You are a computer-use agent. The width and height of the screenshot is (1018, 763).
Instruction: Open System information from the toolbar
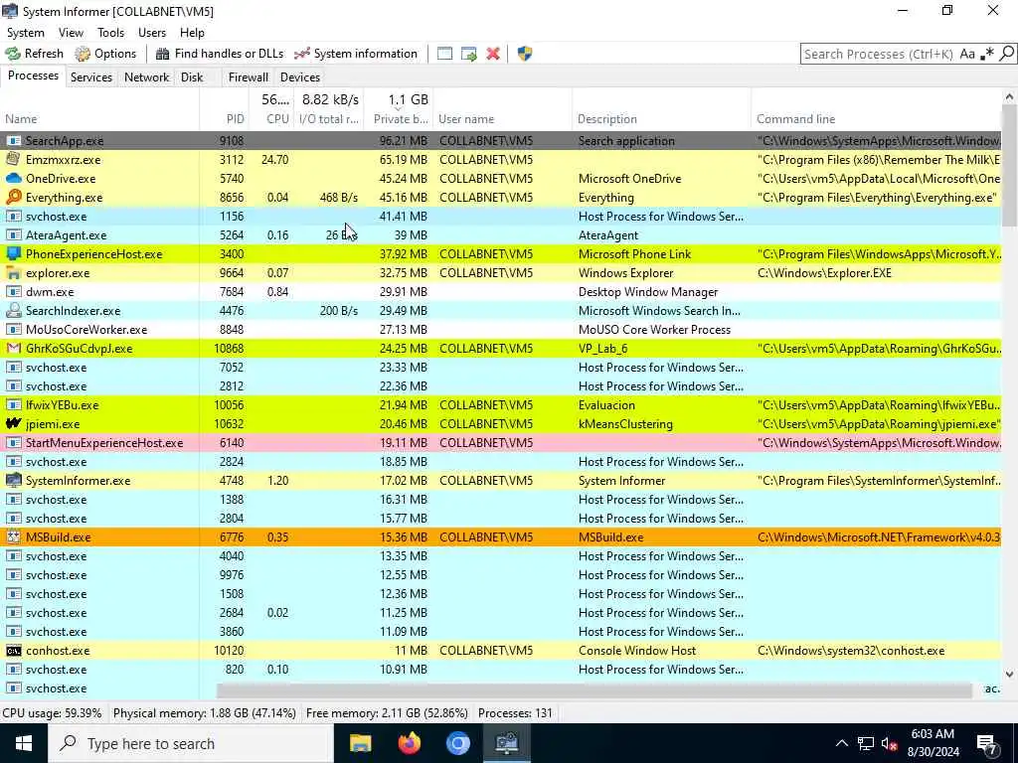(x=356, y=54)
